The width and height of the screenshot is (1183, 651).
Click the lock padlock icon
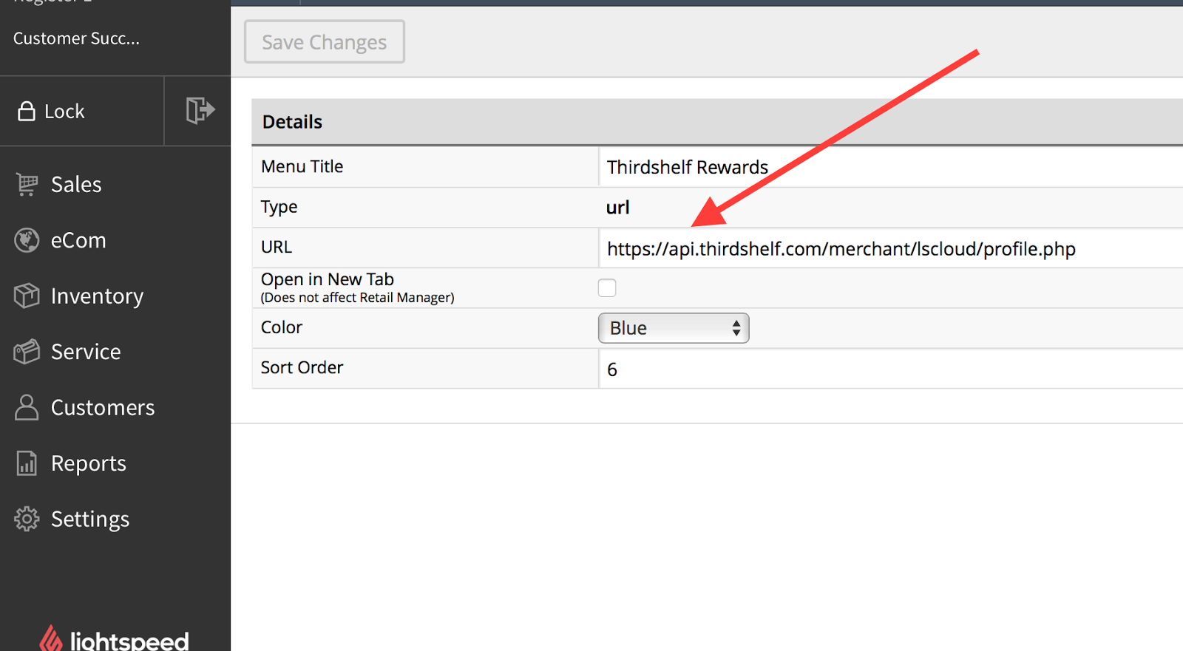pyautogui.click(x=27, y=111)
